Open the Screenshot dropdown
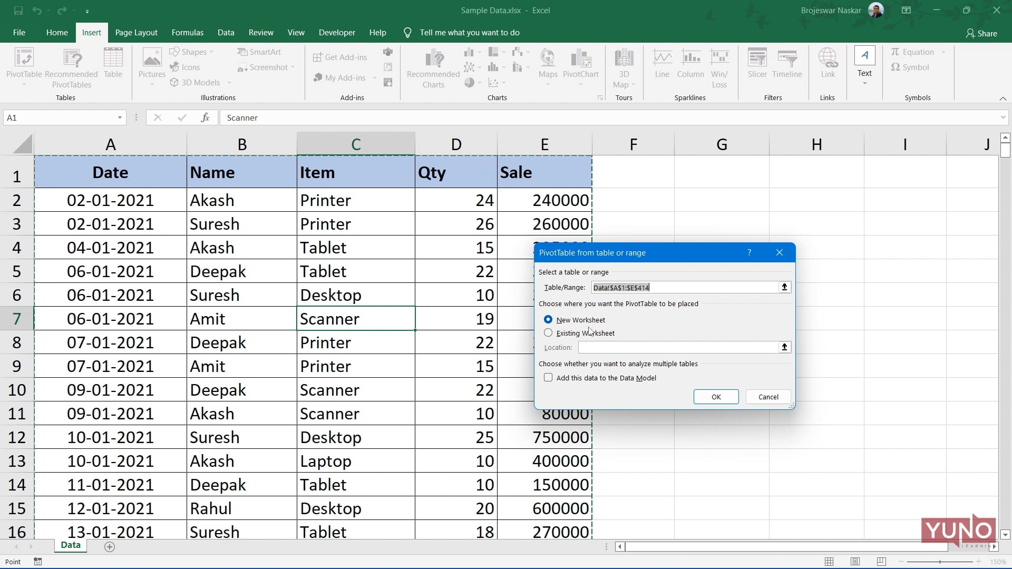The height and width of the screenshot is (569, 1012). pyautogui.click(x=293, y=67)
